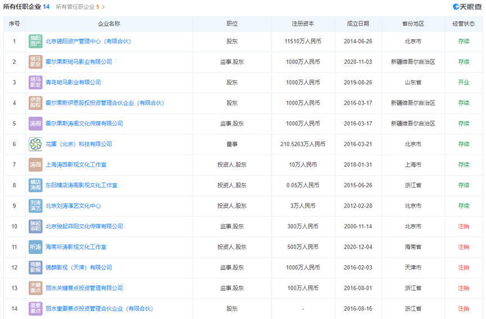Image resolution: width=486 pixels, height=319 pixels.
Task: Open 霍尔果斯涛阁文化传媒有限公司 link
Action: pos(84,123)
